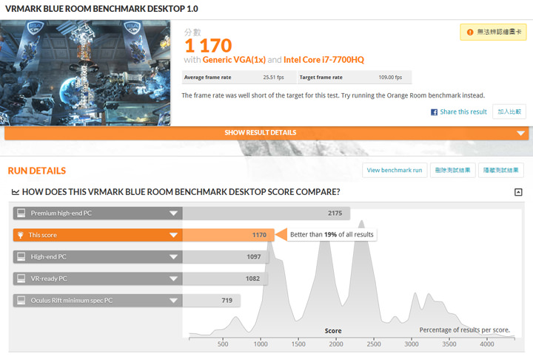Viewport: 533px width, 359px height.
Task: Open the Premium high-end PC dropdown arrow
Action: point(173,213)
